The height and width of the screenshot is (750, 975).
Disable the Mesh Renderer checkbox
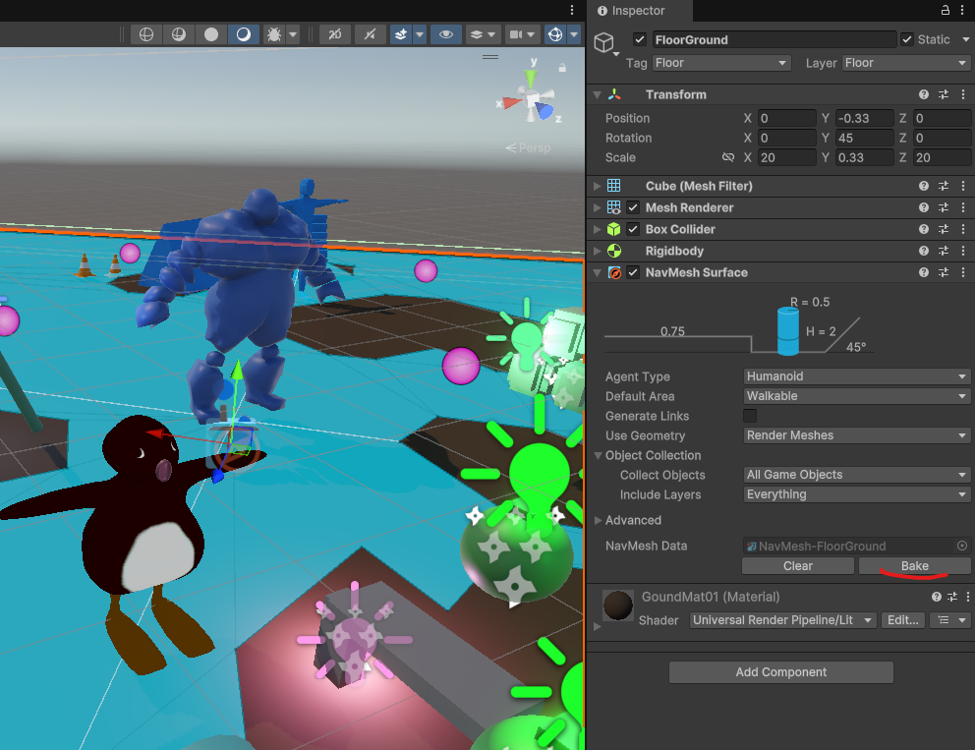[633, 207]
